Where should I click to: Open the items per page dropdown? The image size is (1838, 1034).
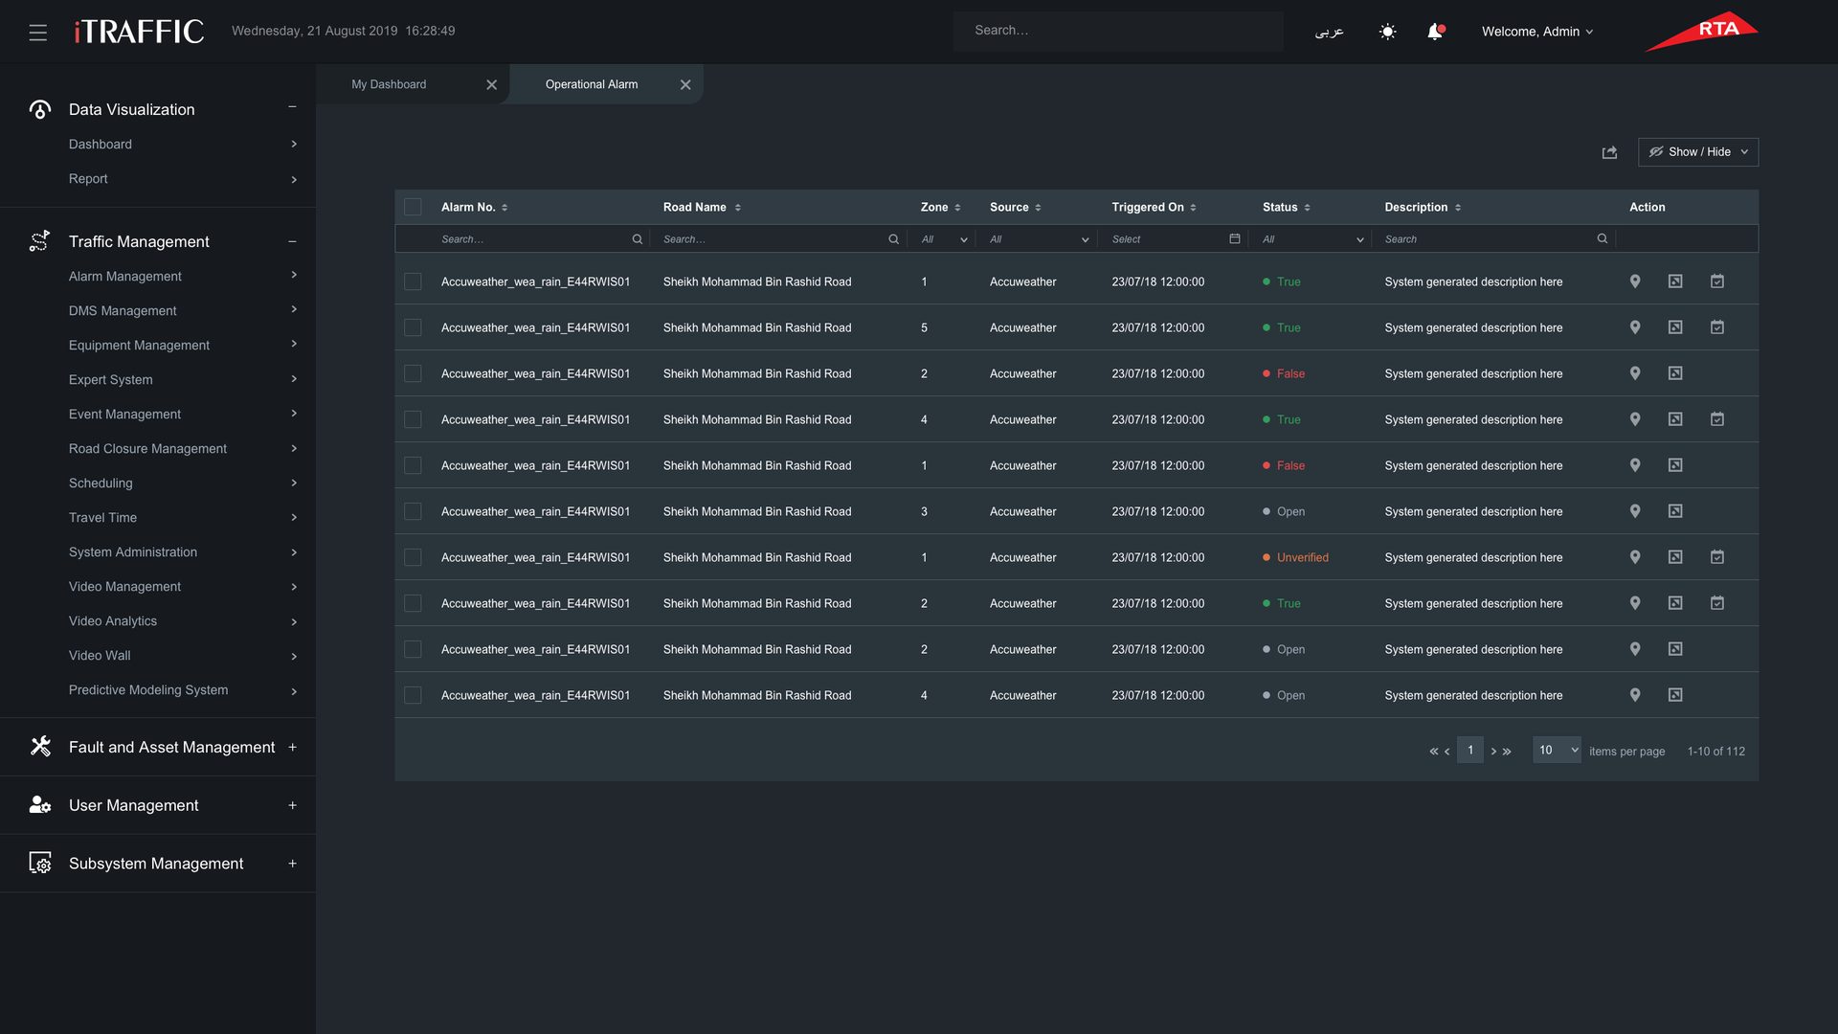coord(1557,751)
